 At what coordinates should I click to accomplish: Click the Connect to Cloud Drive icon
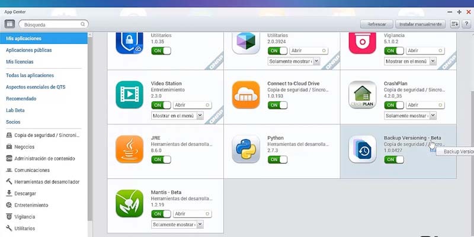tap(246, 95)
